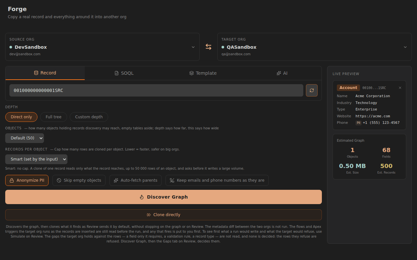The width and height of the screenshot is (417, 260).
Task: Open the Source Org DevSandbox dropdown
Action: coord(102,47)
